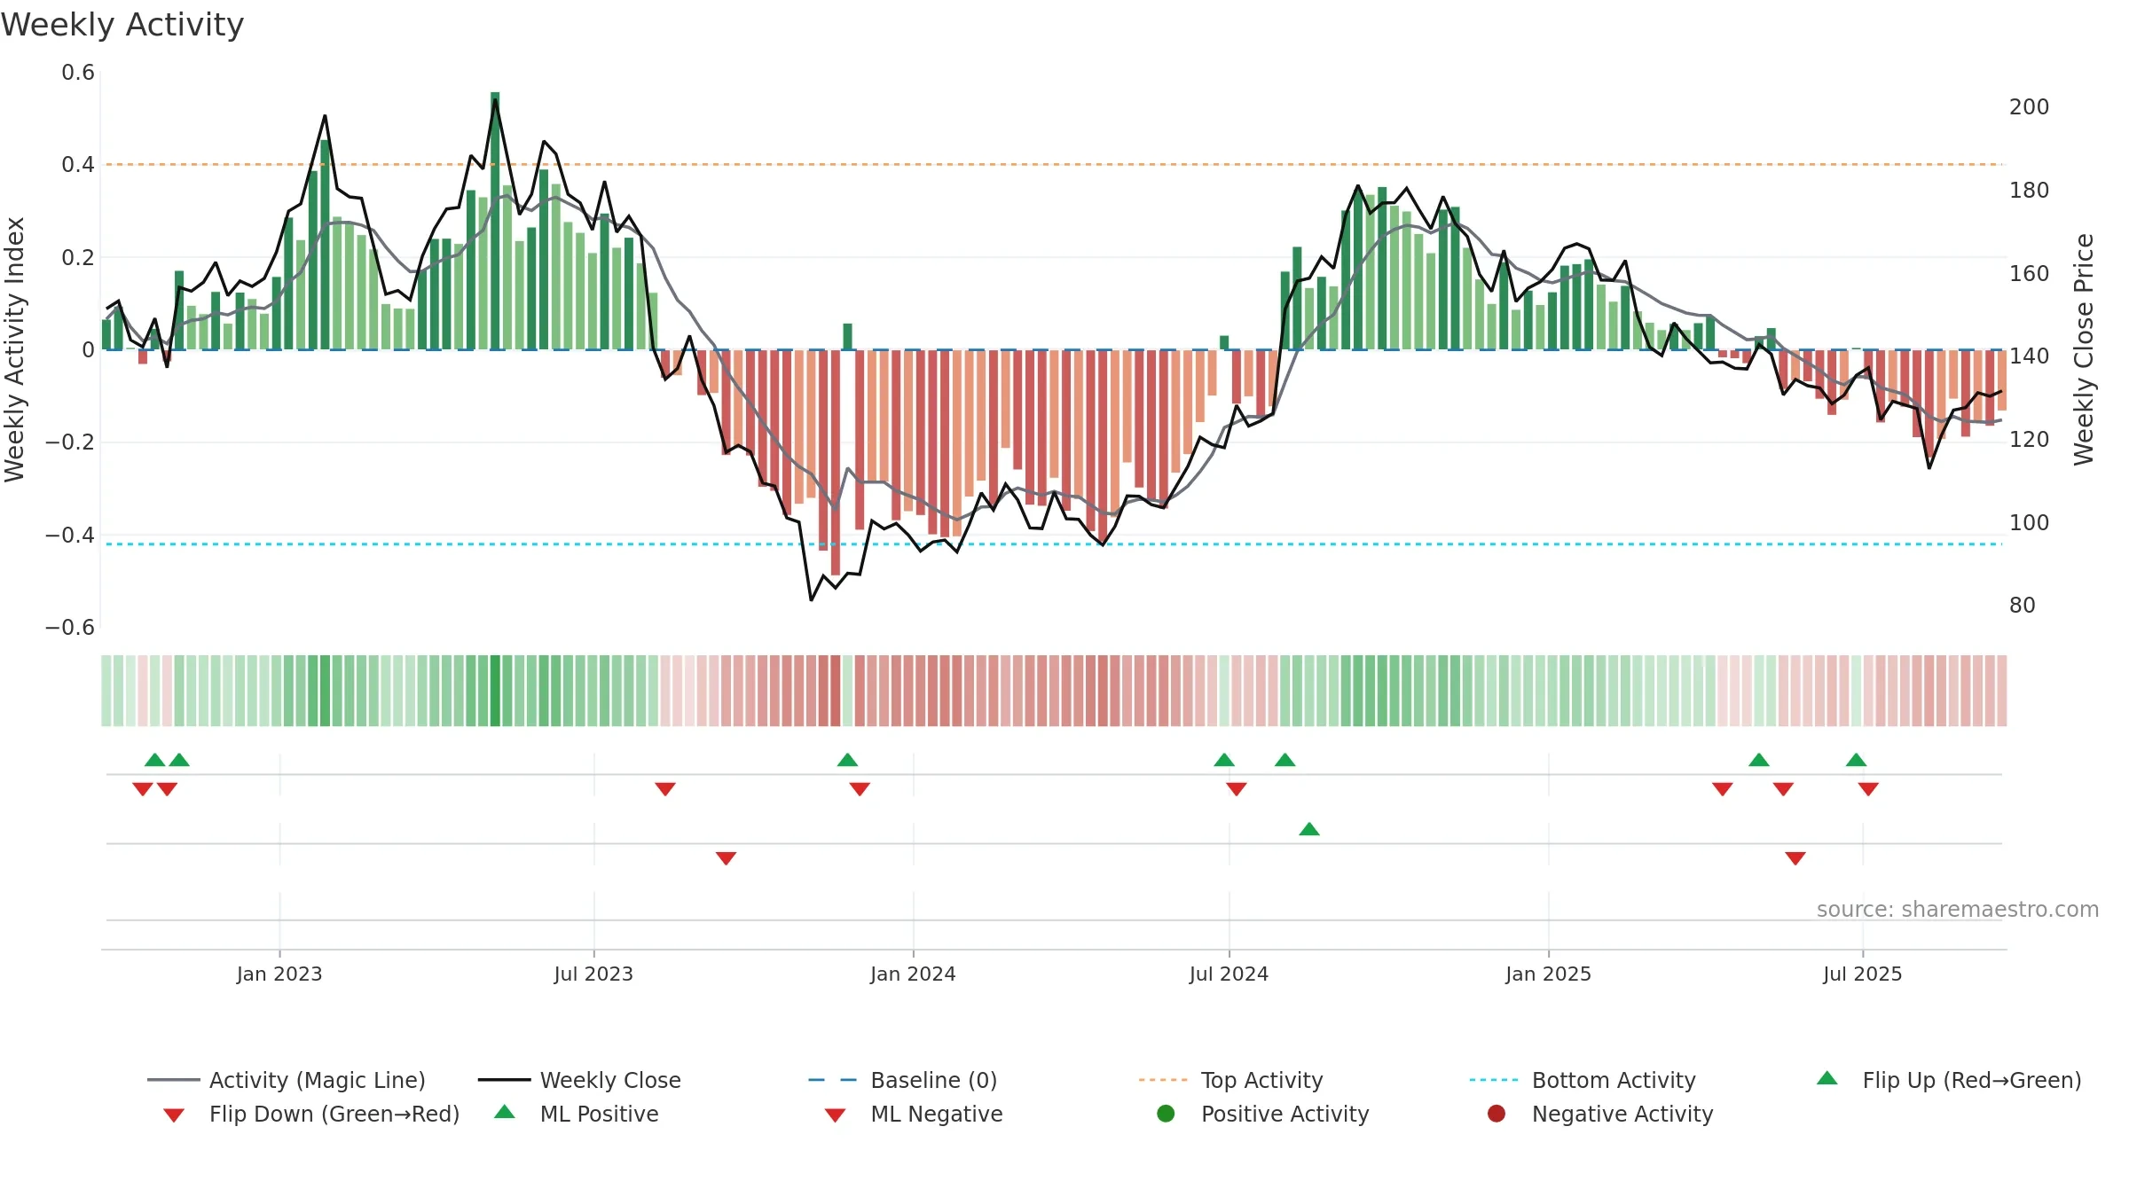
Task: Toggle the Bottom Activity legend entry
Action: point(1583,1080)
